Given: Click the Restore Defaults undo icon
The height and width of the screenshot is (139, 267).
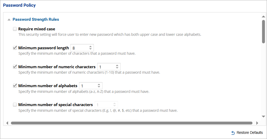Looking at the screenshot, I should (233, 133).
